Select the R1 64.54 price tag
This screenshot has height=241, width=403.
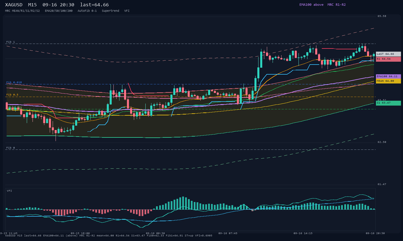tap(388, 59)
